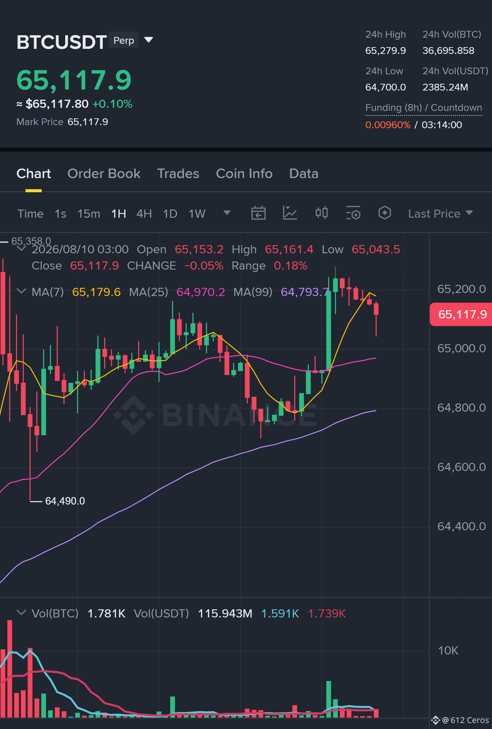Collapse the Vol(BTC) legend chevron
The width and height of the screenshot is (492, 729).
coord(21,613)
